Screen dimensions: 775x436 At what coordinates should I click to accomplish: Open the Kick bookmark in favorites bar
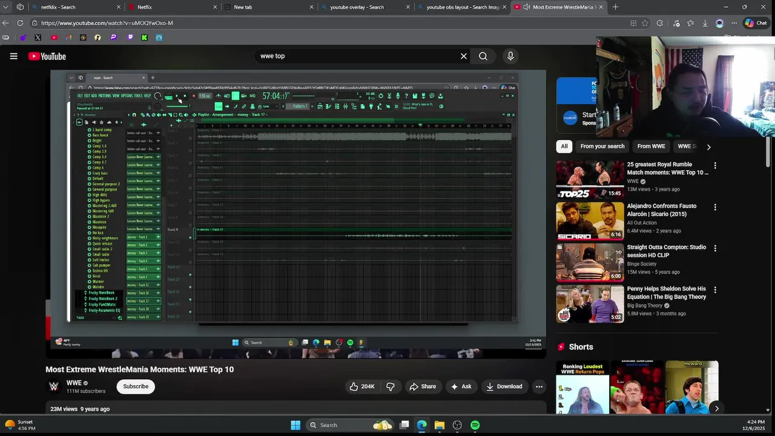[x=144, y=38]
